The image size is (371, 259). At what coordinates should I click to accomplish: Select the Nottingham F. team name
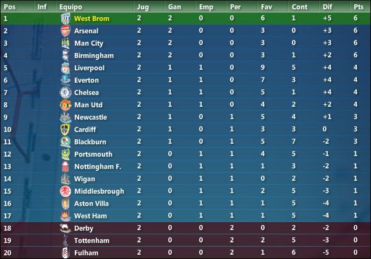98,166
